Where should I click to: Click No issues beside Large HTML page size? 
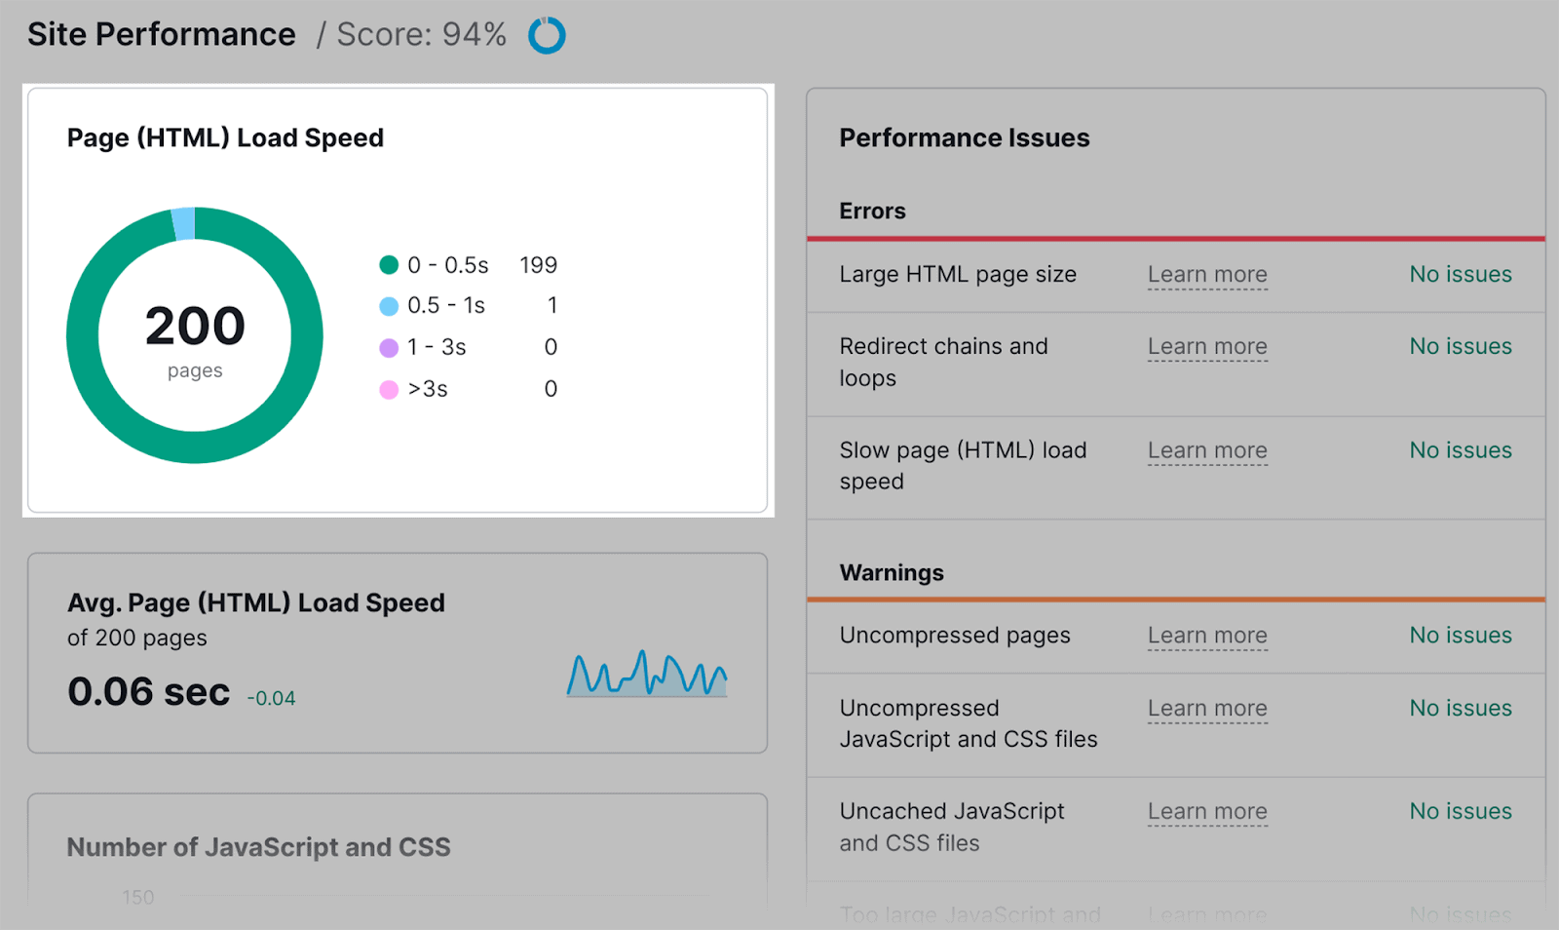[1460, 275]
